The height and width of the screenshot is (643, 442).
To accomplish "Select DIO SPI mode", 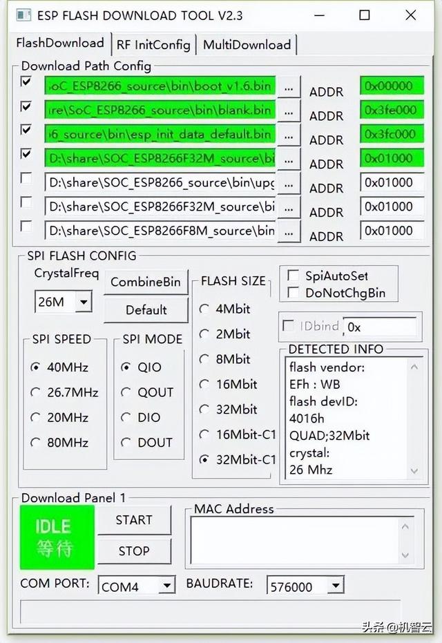I will [141, 417].
